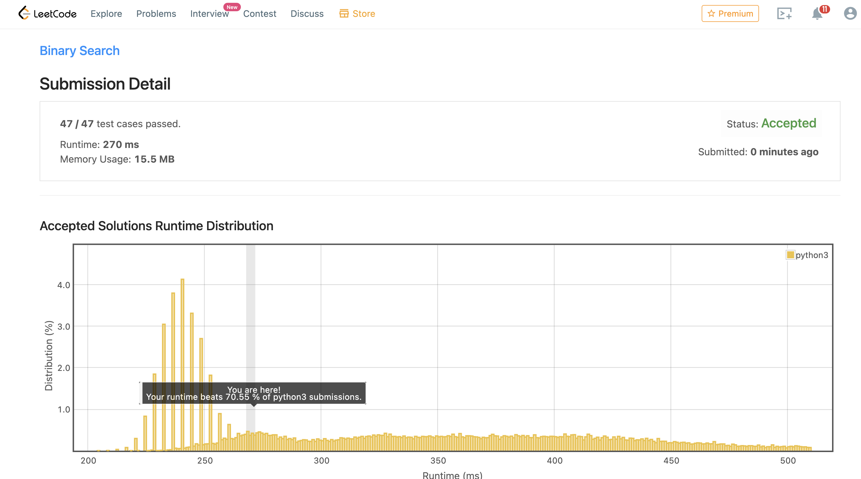Click the Store link text

(x=364, y=14)
